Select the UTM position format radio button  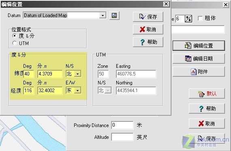tap(15, 43)
